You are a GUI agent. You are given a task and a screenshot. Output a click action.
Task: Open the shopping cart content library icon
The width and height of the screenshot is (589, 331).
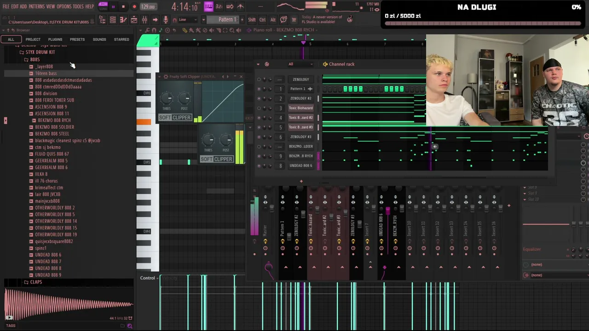(x=294, y=19)
